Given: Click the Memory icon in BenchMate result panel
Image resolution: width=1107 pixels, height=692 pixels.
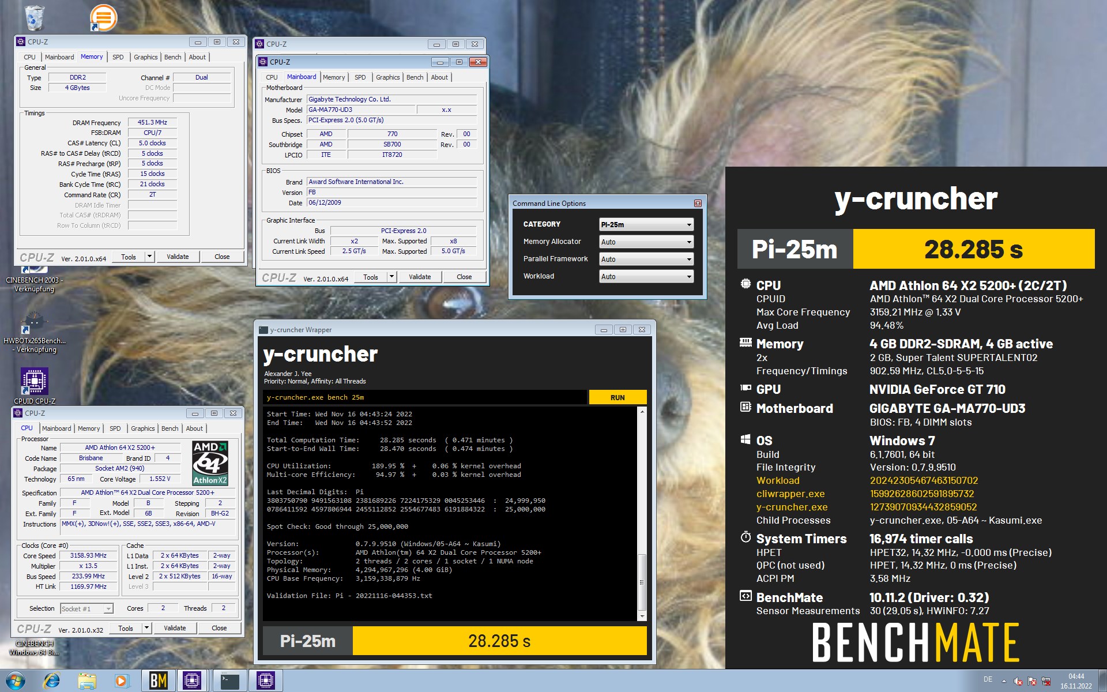Looking at the screenshot, I should pos(745,343).
